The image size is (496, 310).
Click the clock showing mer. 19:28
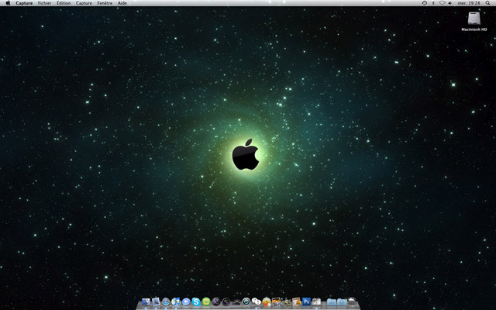coord(469,3)
